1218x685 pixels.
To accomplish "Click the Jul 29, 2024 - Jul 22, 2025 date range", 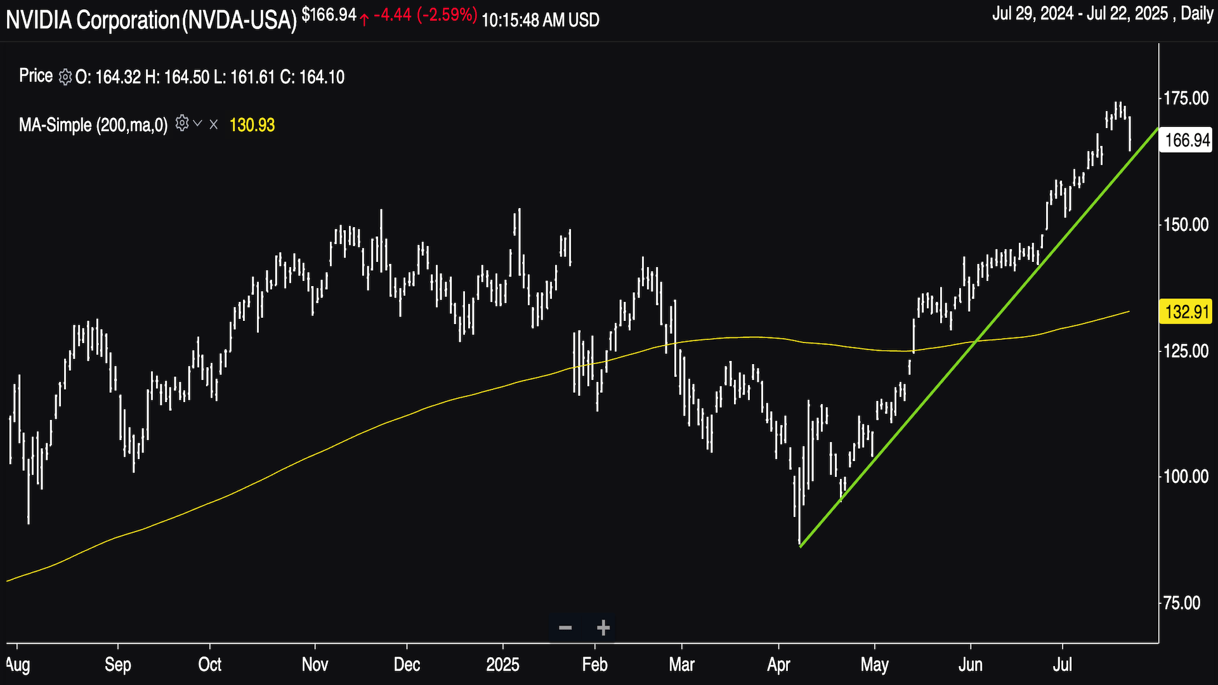I will 1080,14.
